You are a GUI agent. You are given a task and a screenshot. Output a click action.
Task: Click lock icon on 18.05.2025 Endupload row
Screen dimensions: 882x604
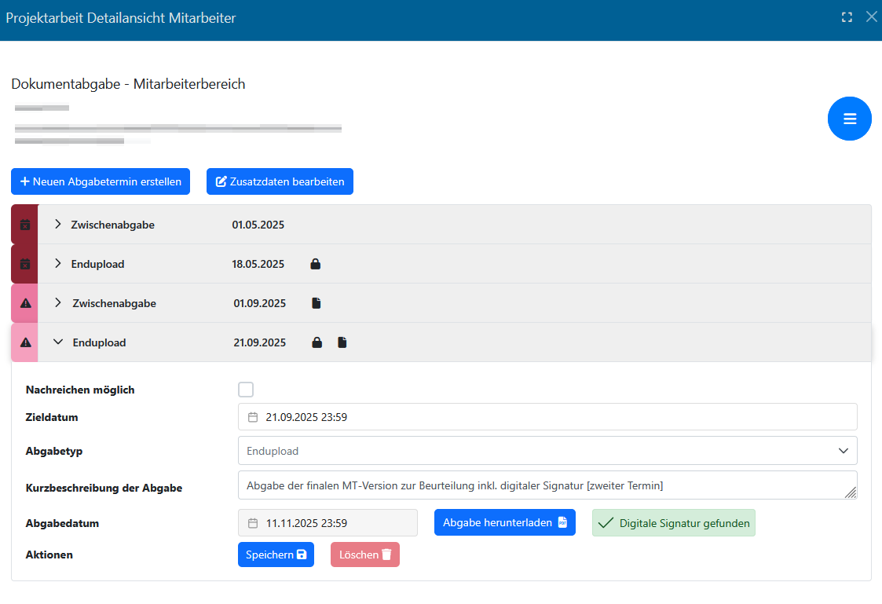pos(315,264)
